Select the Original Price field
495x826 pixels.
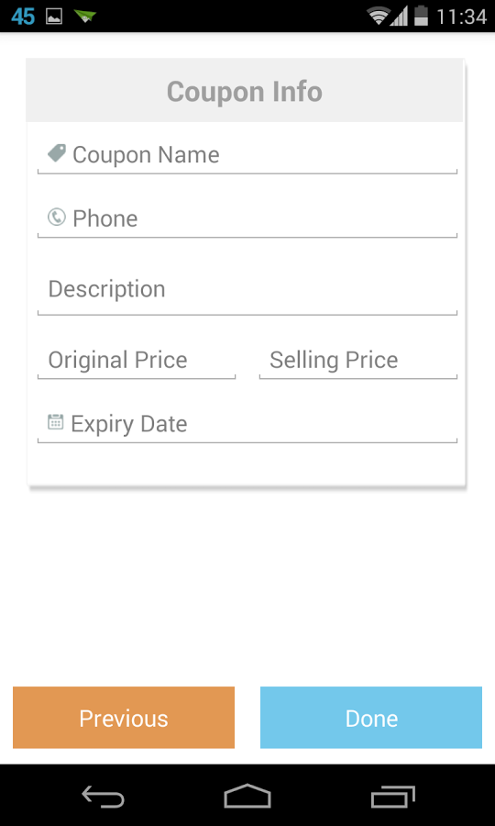click(137, 361)
